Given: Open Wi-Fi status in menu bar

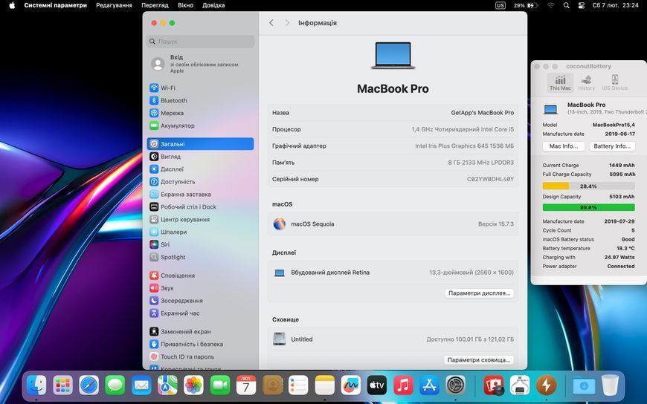Looking at the screenshot, I should point(551,5).
